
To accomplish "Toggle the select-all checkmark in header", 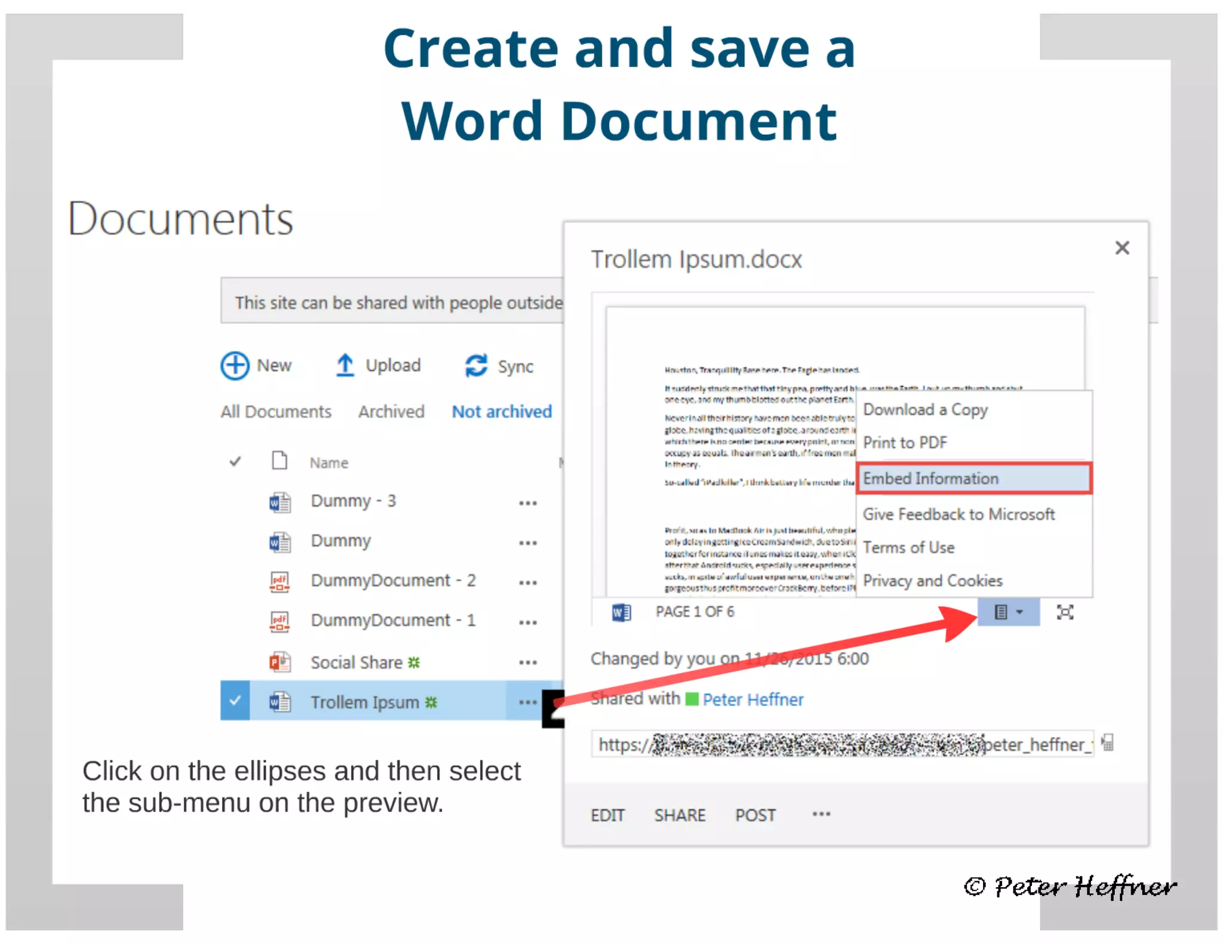I will (235, 461).
